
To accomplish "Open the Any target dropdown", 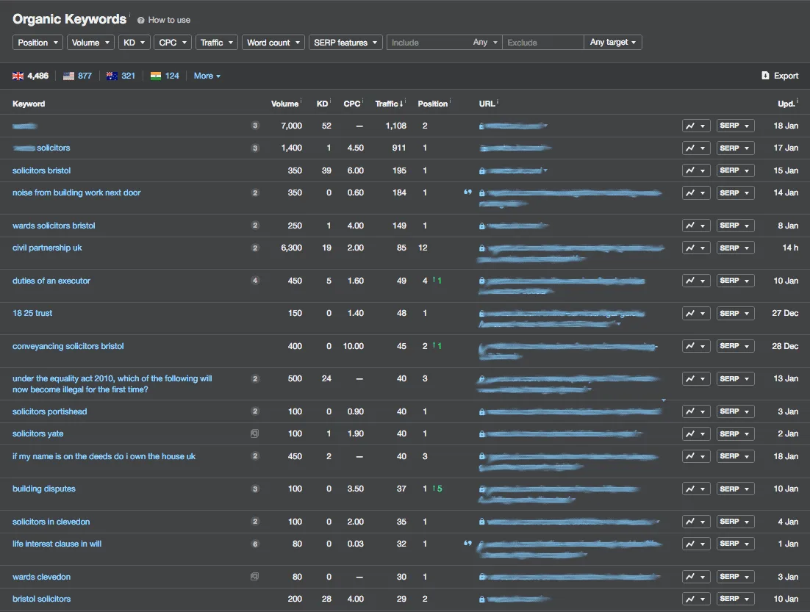I will (x=613, y=43).
